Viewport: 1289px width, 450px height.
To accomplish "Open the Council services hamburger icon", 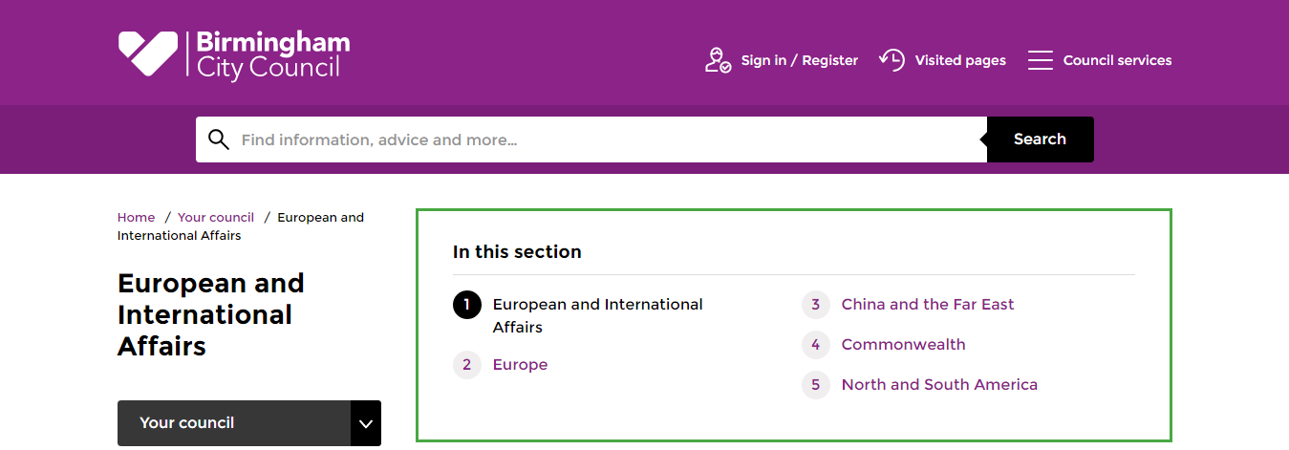I will point(1040,60).
